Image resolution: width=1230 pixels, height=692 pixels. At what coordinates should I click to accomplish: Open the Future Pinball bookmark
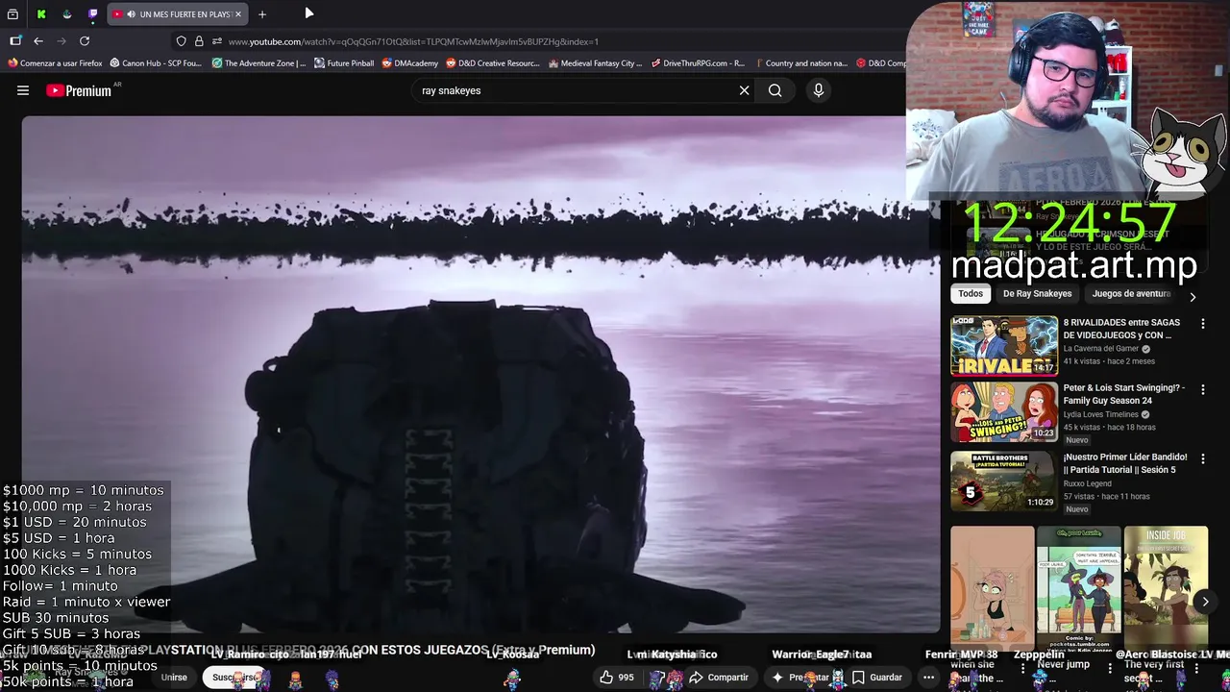click(x=344, y=63)
